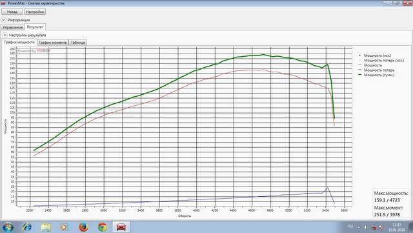
Task: Switch to the График момента tab
Action: (x=53, y=43)
